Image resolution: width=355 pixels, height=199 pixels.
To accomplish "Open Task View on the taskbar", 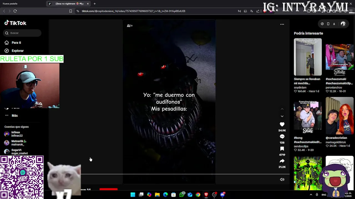I will (x=141, y=195).
